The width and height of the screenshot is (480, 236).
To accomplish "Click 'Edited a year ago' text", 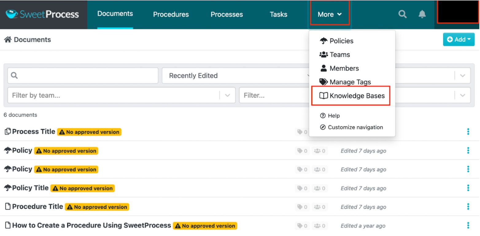I will [x=363, y=226].
